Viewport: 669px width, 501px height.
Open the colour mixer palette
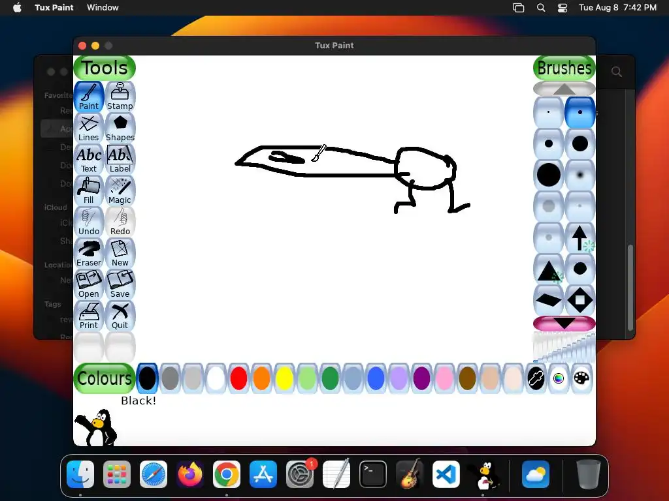coord(581,378)
